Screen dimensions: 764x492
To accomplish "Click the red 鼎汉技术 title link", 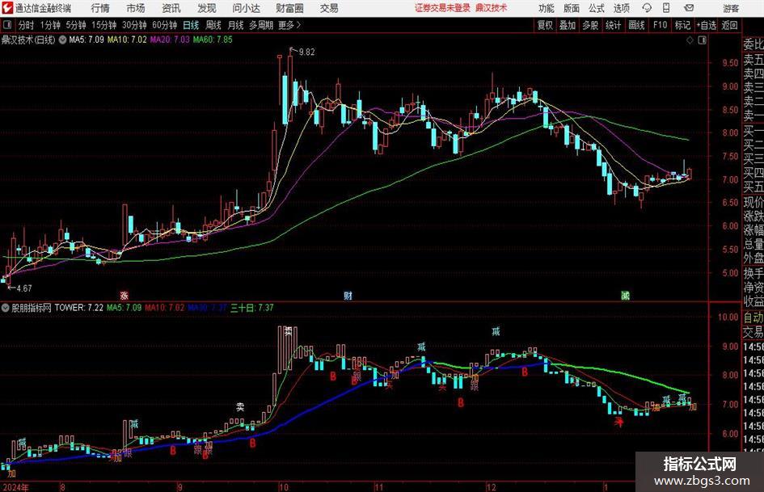I will pyautogui.click(x=492, y=8).
